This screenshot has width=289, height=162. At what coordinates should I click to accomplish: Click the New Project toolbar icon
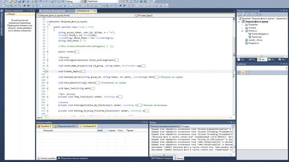[4, 1]
